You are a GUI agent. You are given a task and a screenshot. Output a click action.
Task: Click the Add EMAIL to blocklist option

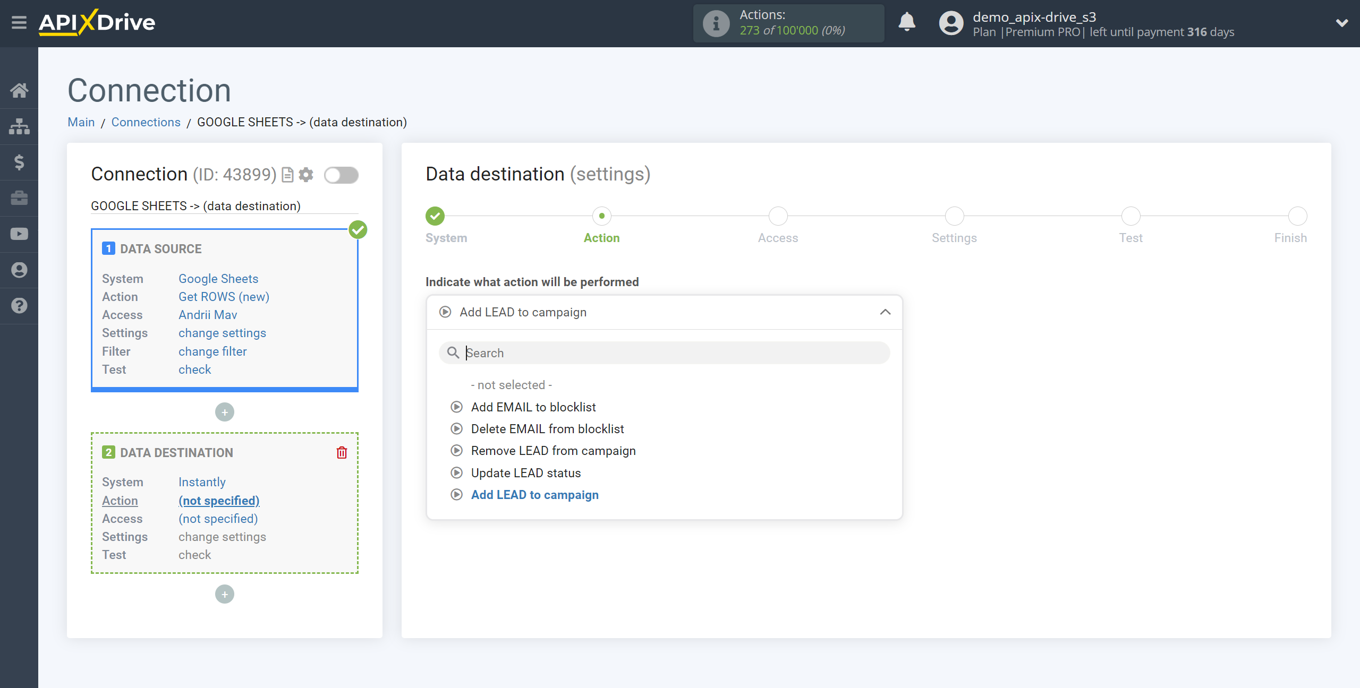(533, 406)
